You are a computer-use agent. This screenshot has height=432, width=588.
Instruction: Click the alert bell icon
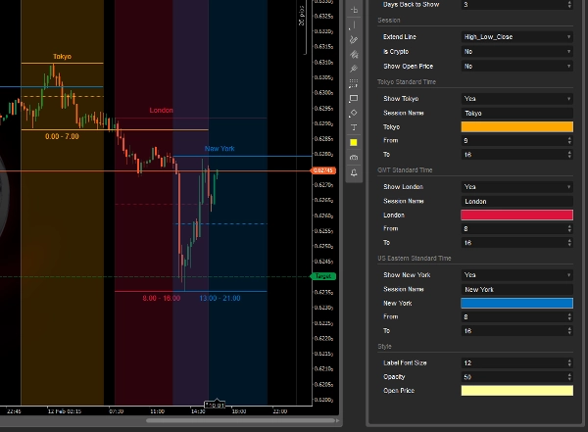tap(353, 172)
